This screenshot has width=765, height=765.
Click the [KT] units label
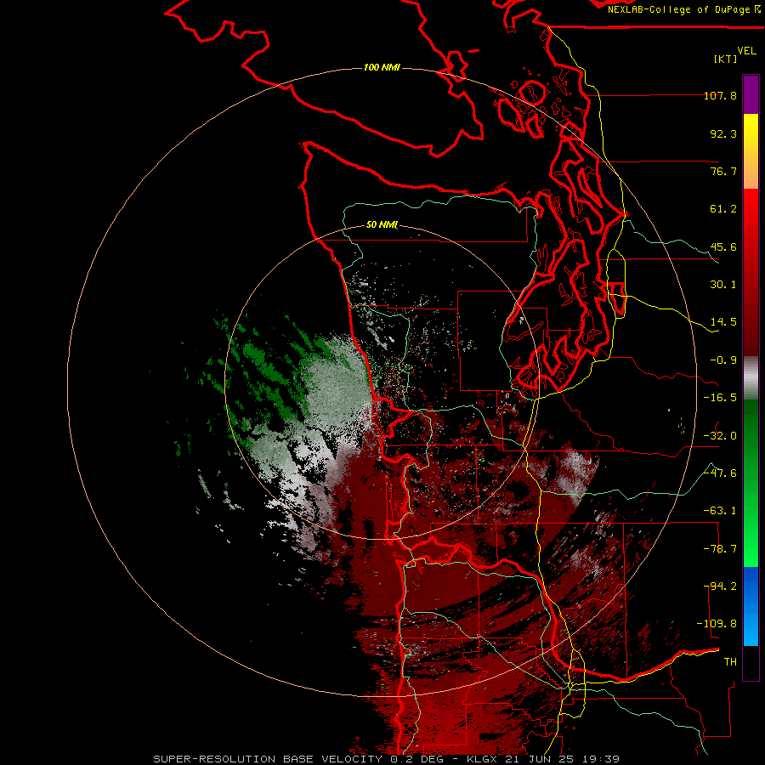(726, 59)
